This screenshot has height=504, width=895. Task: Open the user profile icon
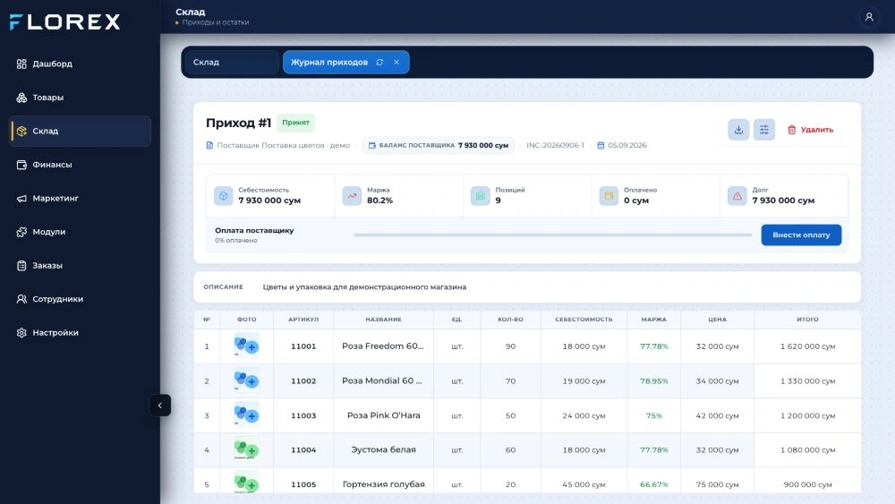point(869,17)
